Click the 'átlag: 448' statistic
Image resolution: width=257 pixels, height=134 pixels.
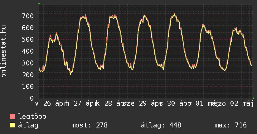click(x=161, y=125)
